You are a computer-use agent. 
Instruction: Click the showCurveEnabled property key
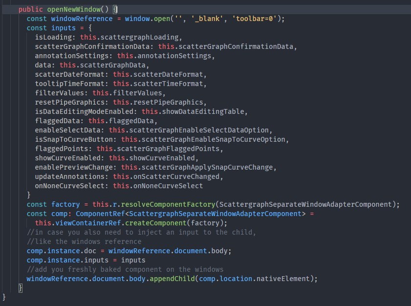pos(67,158)
